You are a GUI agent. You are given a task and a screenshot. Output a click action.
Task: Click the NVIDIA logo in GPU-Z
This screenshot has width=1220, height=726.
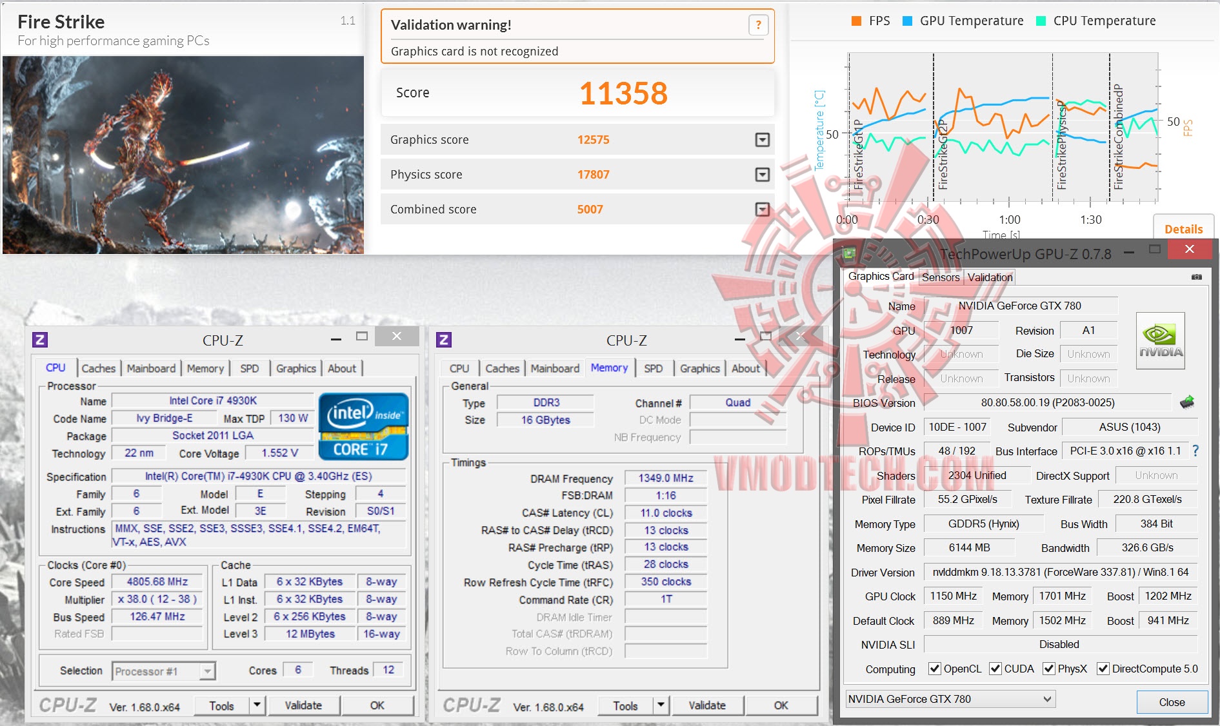[1160, 340]
